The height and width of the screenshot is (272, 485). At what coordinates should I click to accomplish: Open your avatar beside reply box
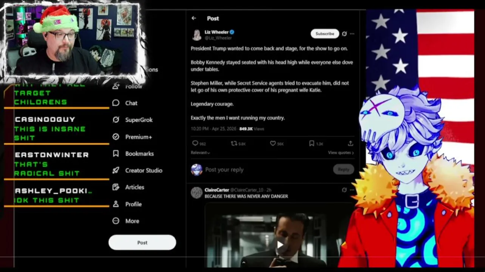pos(197,170)
